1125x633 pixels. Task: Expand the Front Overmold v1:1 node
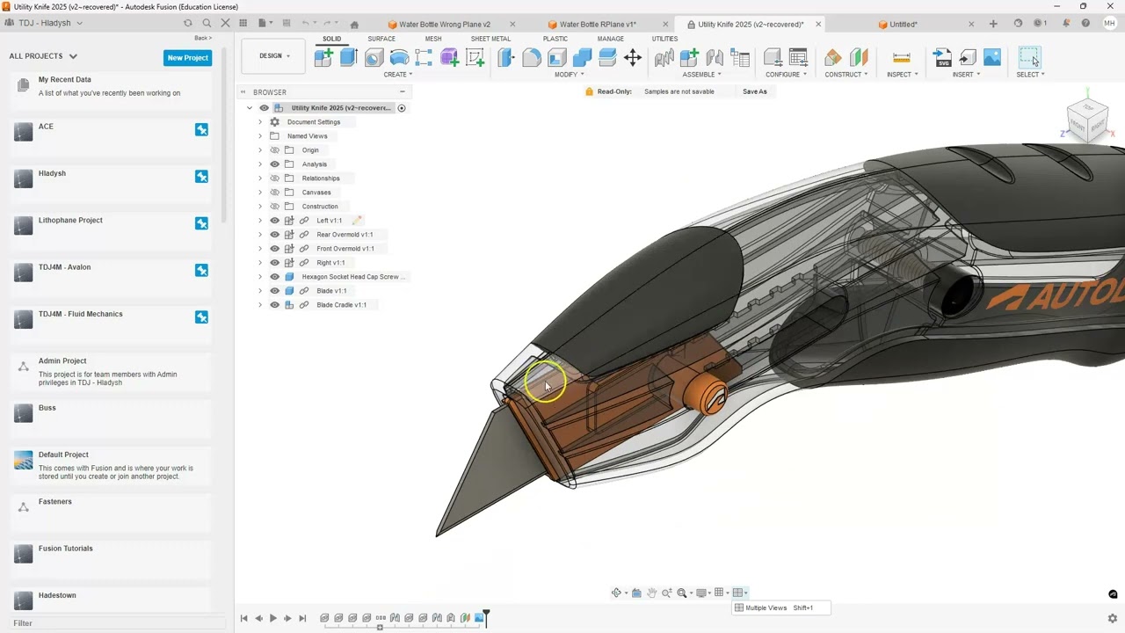pos(260,249)
